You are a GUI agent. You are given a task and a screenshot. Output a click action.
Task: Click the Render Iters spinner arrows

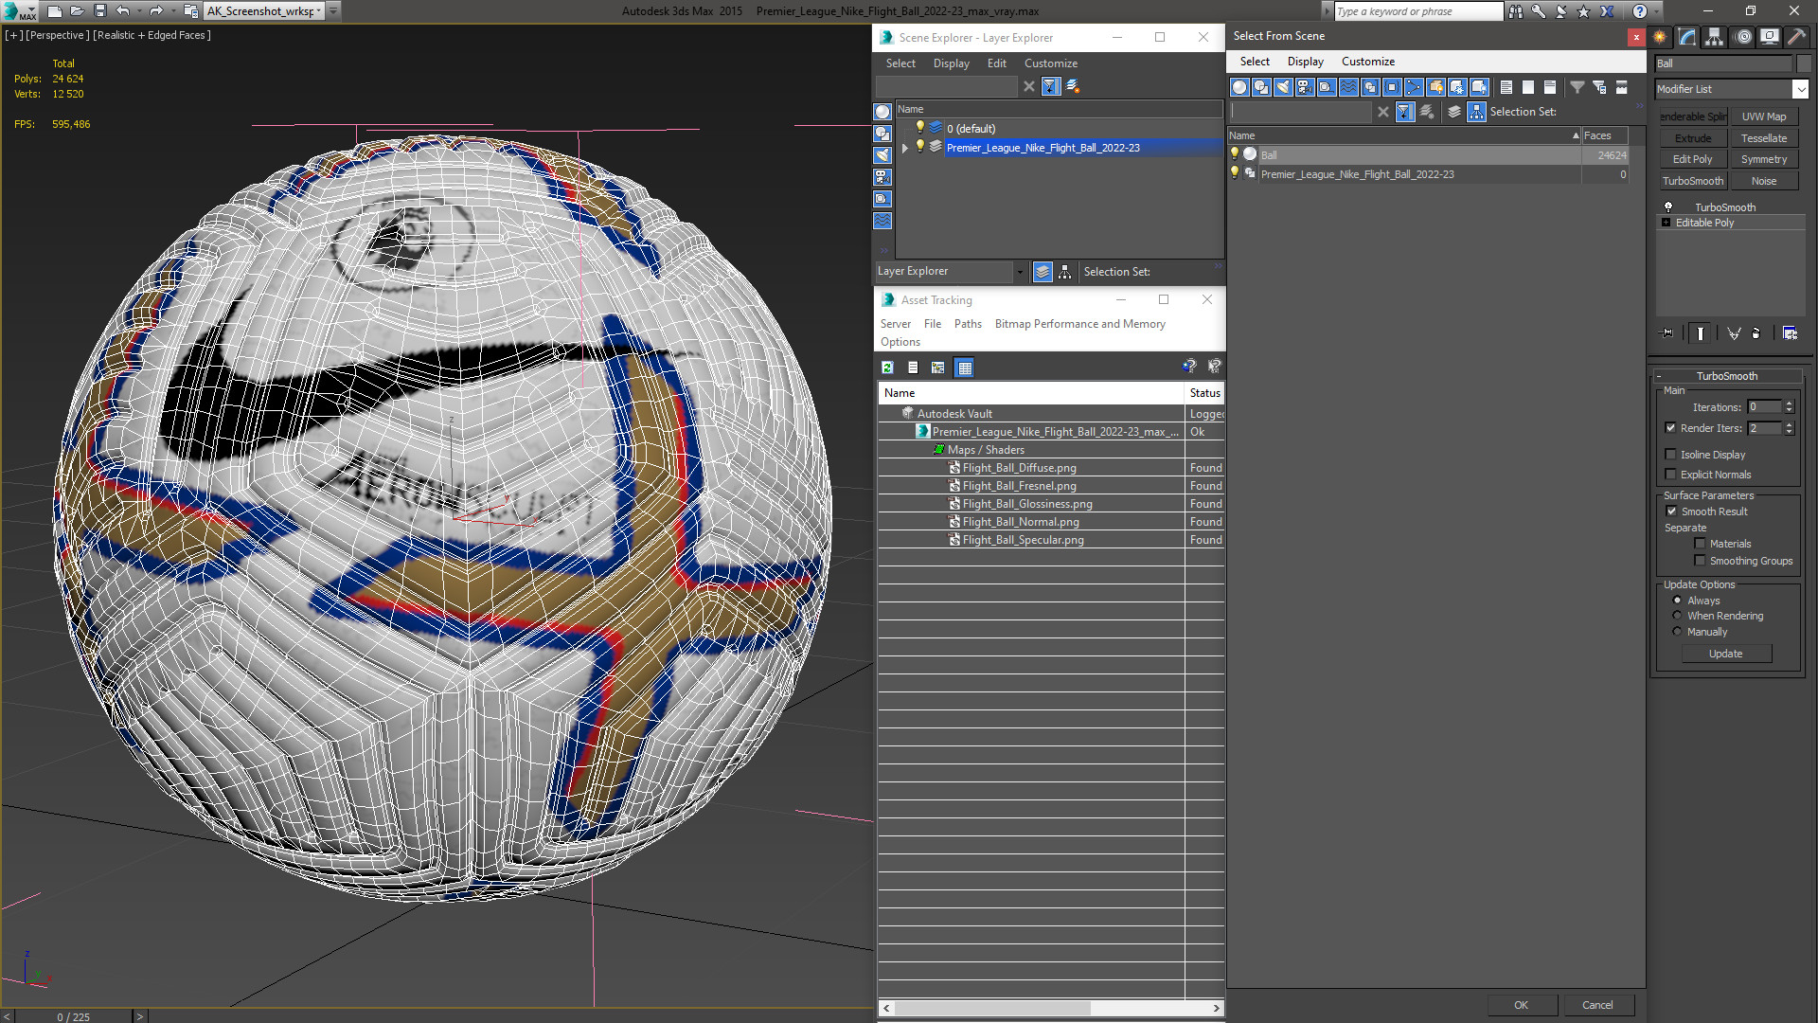(x=1789, y=428)
